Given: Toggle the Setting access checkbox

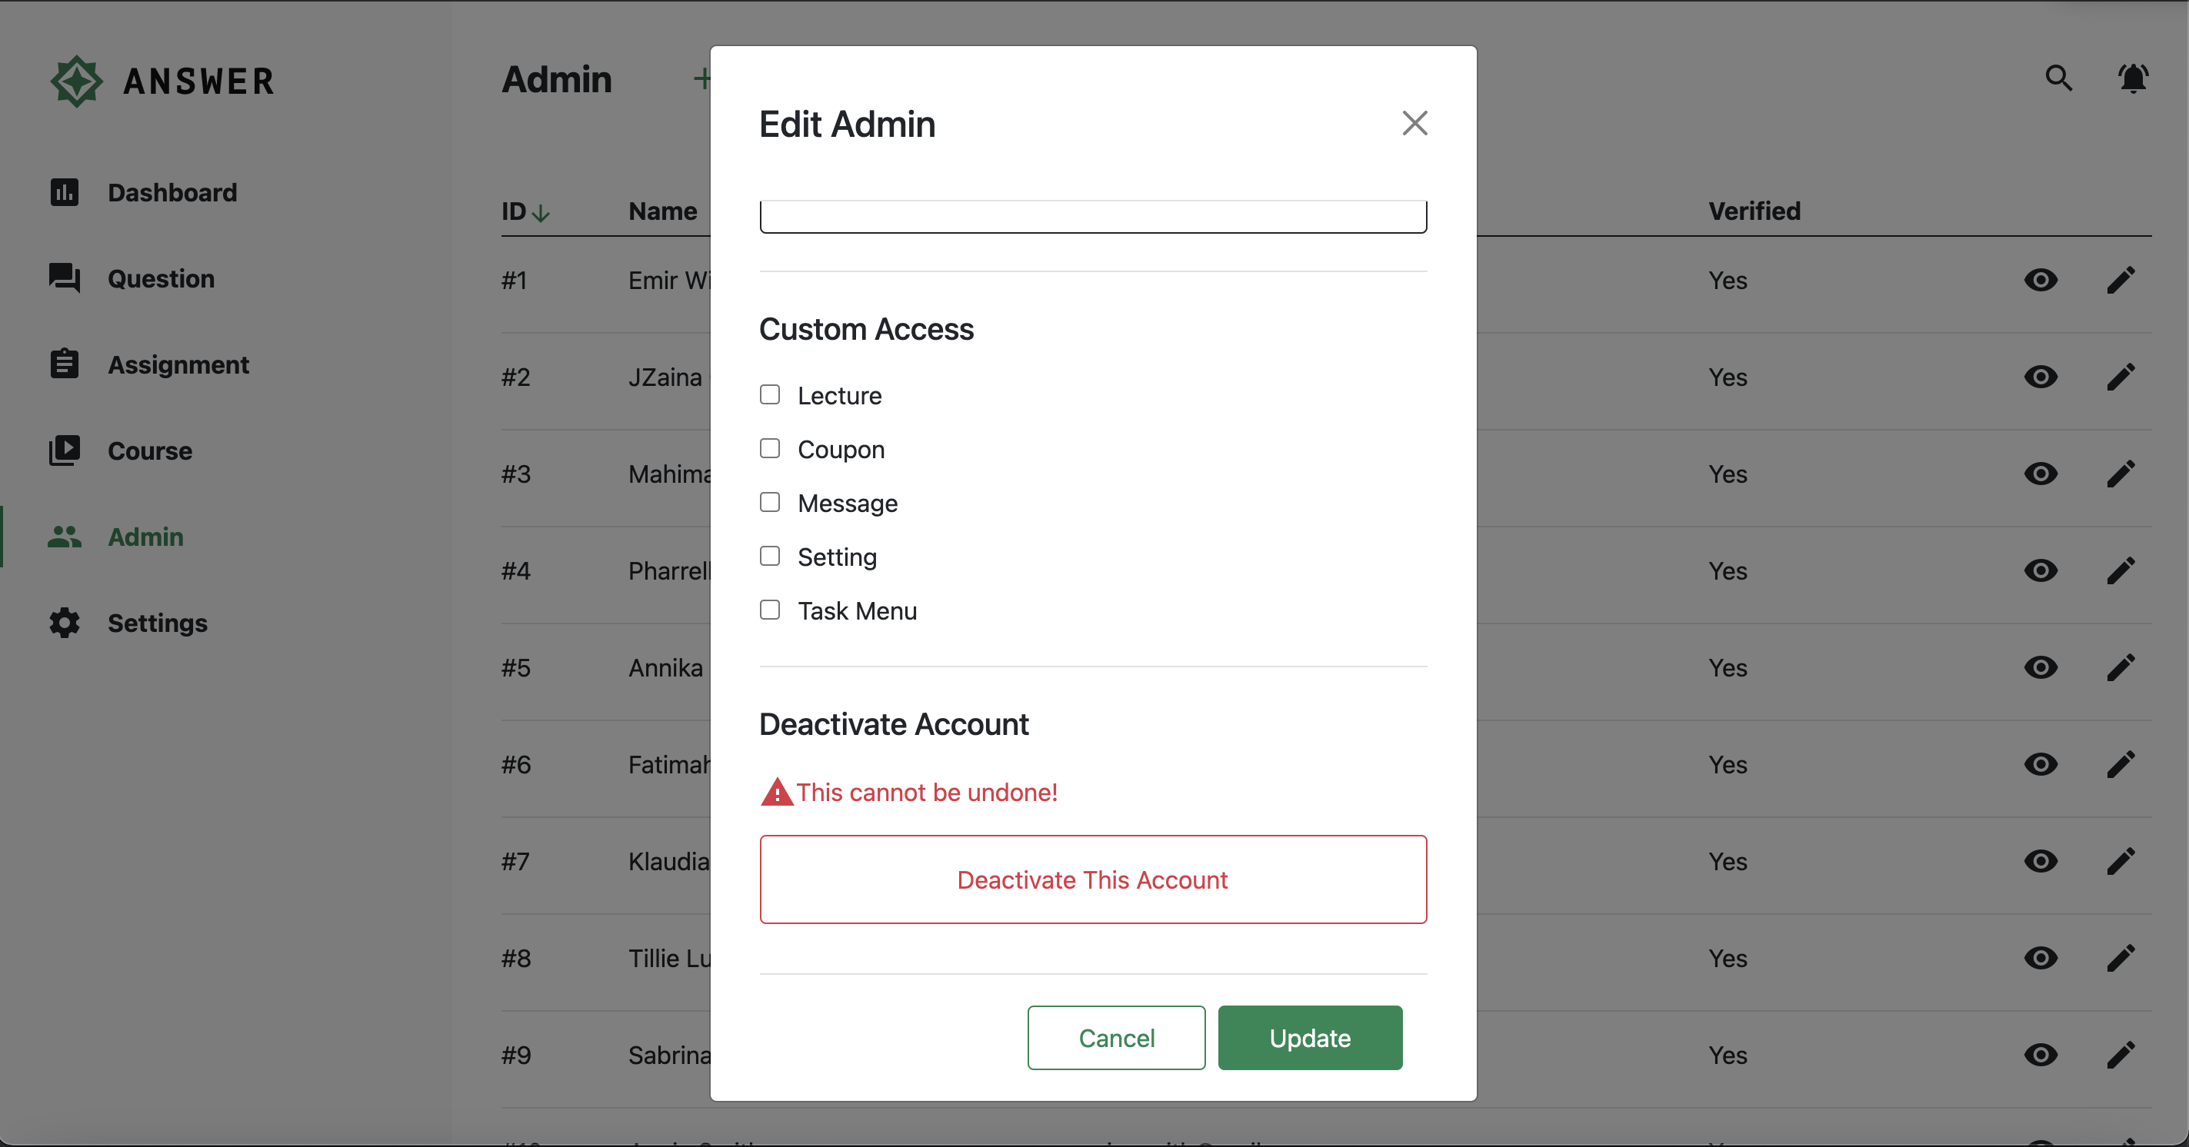Looking at the screenshot, I should [x=770, y=556].
